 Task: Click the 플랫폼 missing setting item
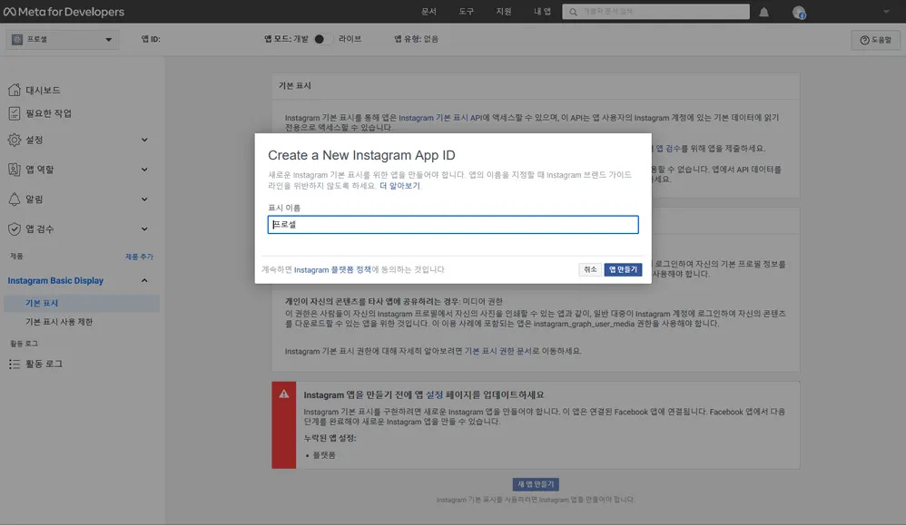point(323,455)
